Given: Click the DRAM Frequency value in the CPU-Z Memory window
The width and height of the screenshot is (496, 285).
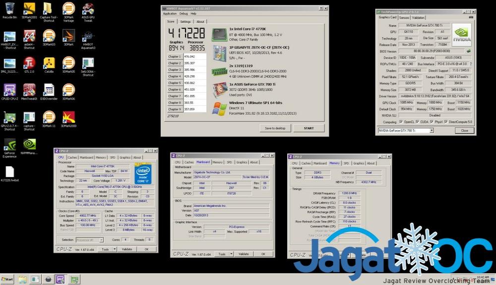Looking at the screenshot, I should pos(349,193).
